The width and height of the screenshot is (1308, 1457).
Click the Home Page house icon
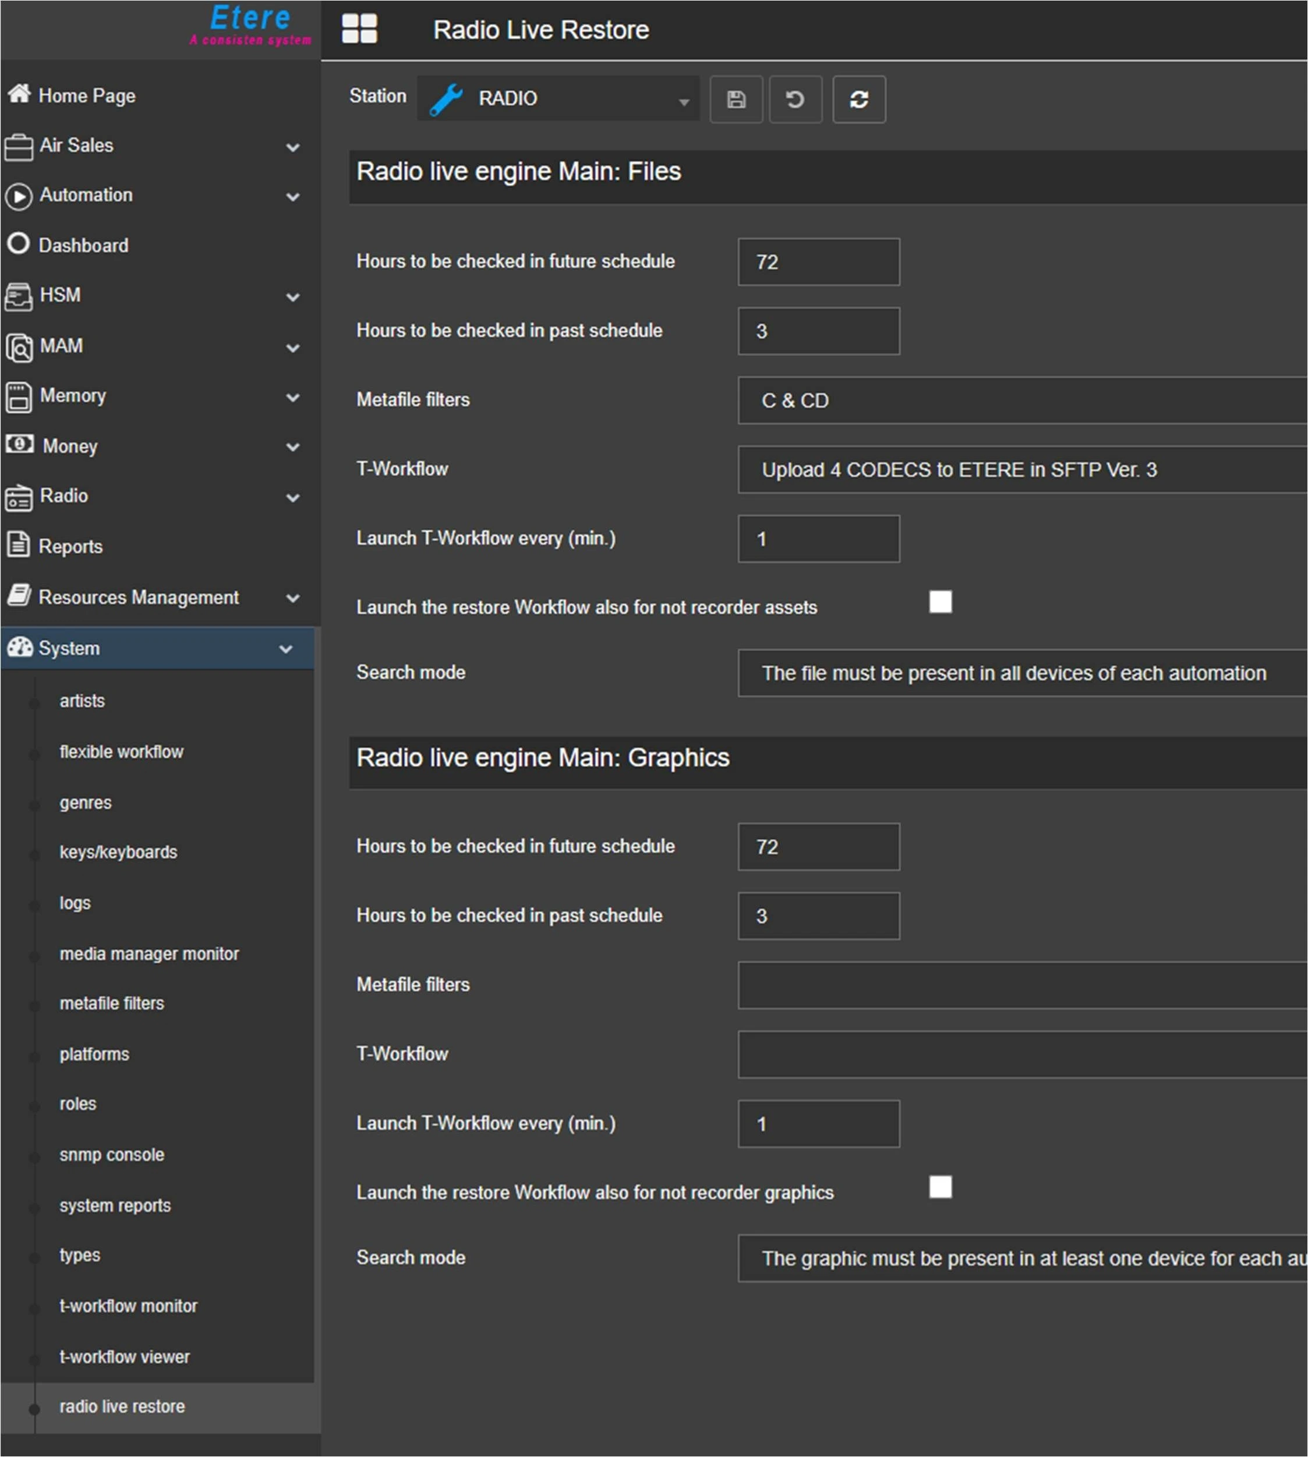[19, 94]
